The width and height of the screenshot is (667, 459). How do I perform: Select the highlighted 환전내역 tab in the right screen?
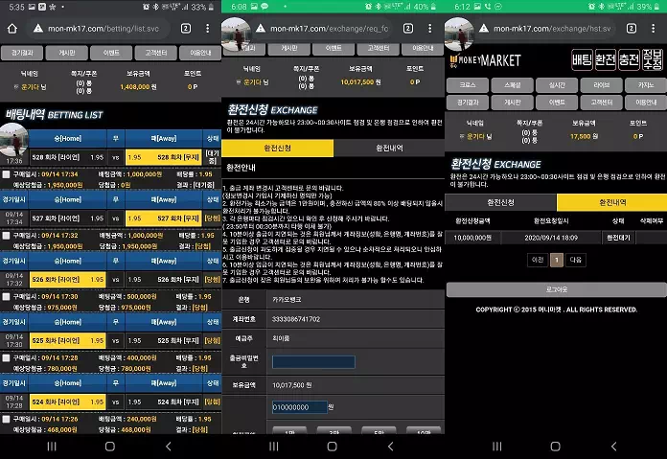611,202
